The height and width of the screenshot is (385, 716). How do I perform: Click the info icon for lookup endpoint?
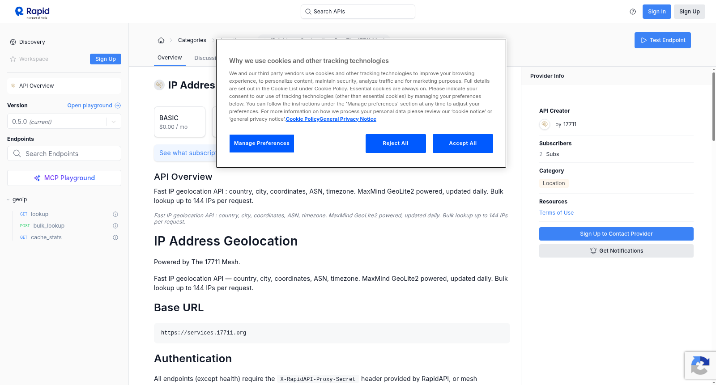pos(115,214)
